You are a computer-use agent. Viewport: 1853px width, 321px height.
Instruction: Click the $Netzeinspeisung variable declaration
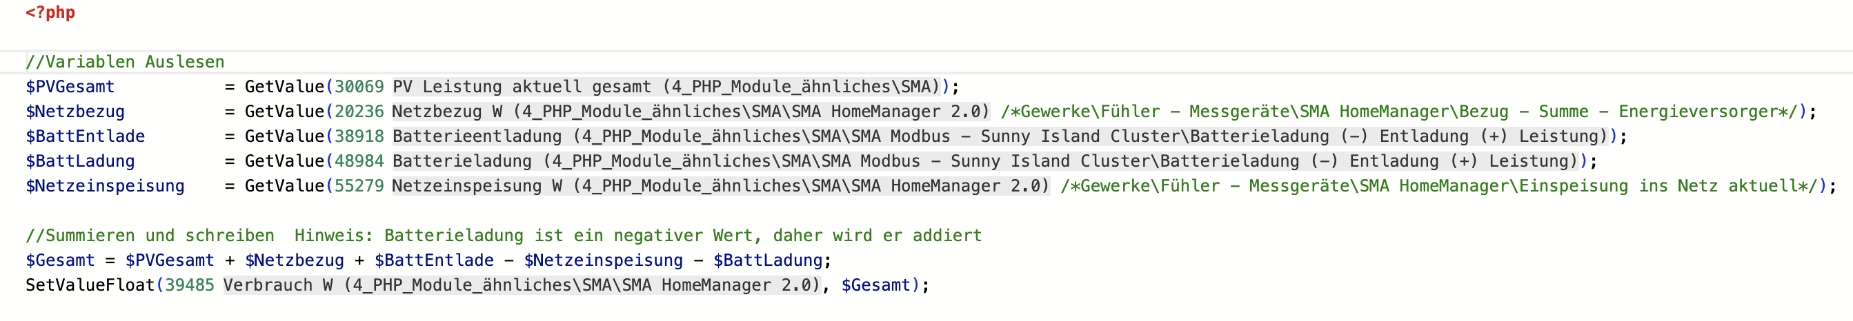(x=105, y=186)
